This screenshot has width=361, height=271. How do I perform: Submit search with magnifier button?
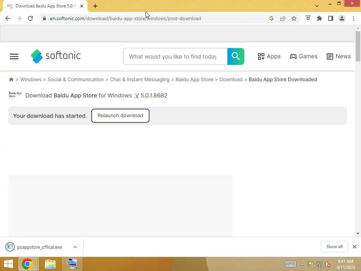pos(236,56)
